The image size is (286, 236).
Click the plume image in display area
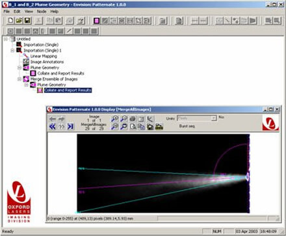click(x=163, y=174)
